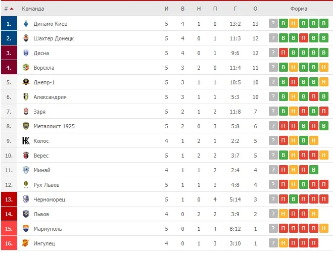Sort table by the # position arrow
Screen dimensions: 333x253
pos(12,9)
